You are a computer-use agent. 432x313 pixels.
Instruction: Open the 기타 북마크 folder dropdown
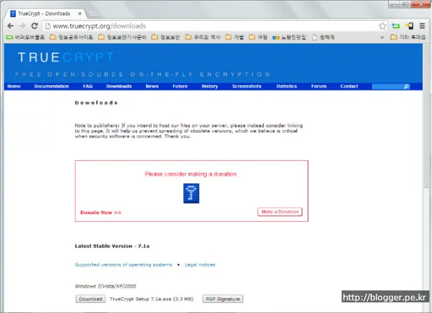[x=407, y=37]
